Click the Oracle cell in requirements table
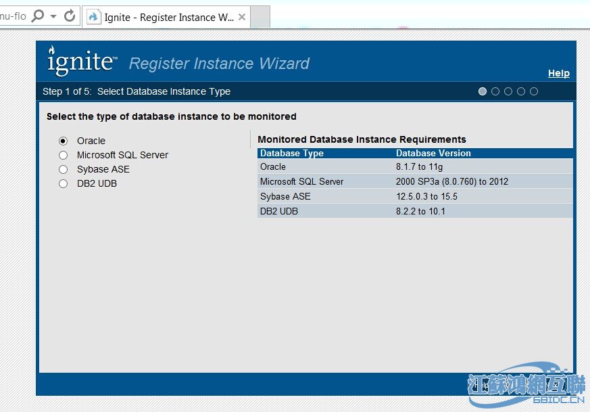This screenshot has height=412, width=590. coord(273,167)
